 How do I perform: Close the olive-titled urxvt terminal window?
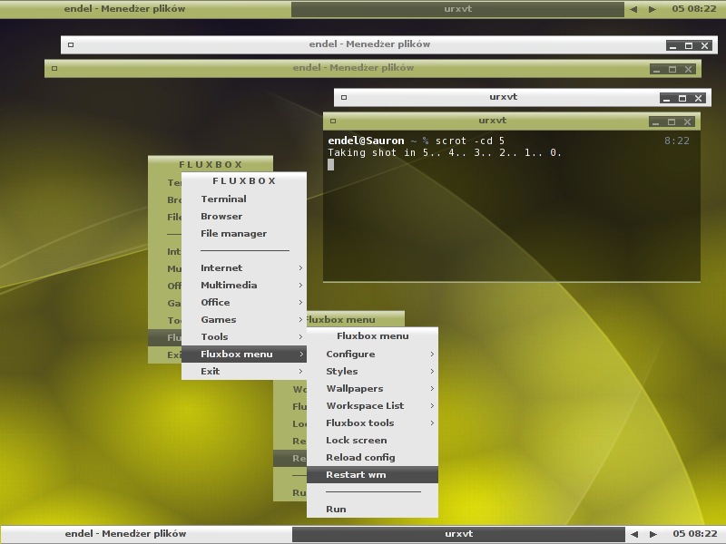point(688,122)
